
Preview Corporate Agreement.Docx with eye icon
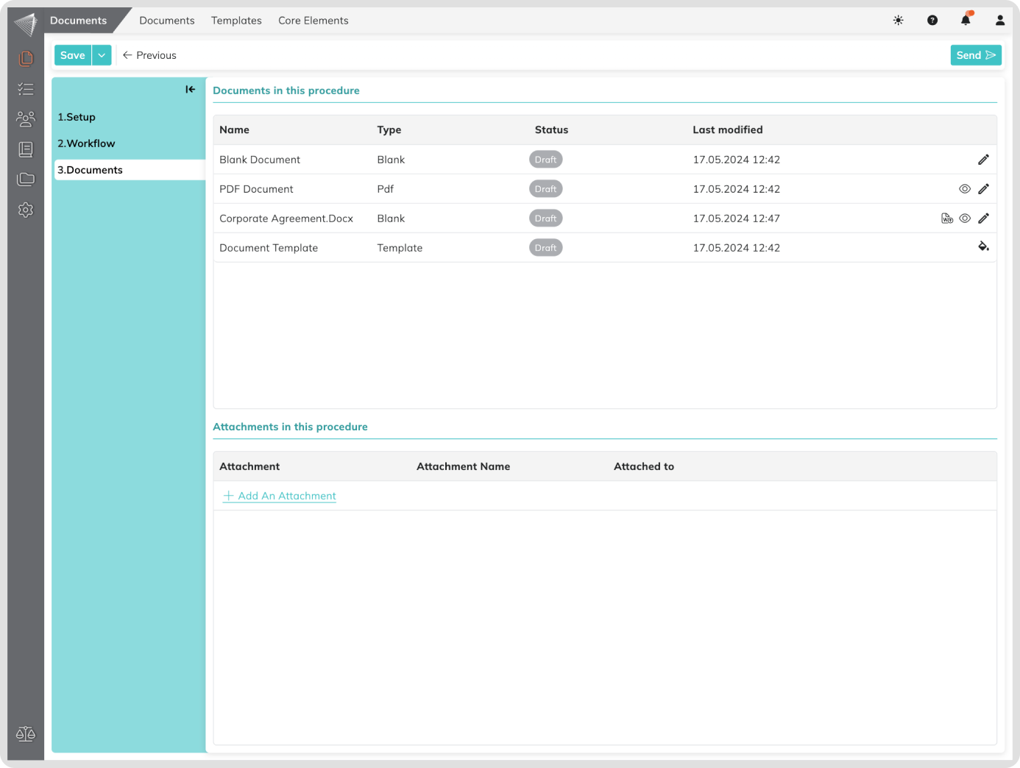(965, 218)
